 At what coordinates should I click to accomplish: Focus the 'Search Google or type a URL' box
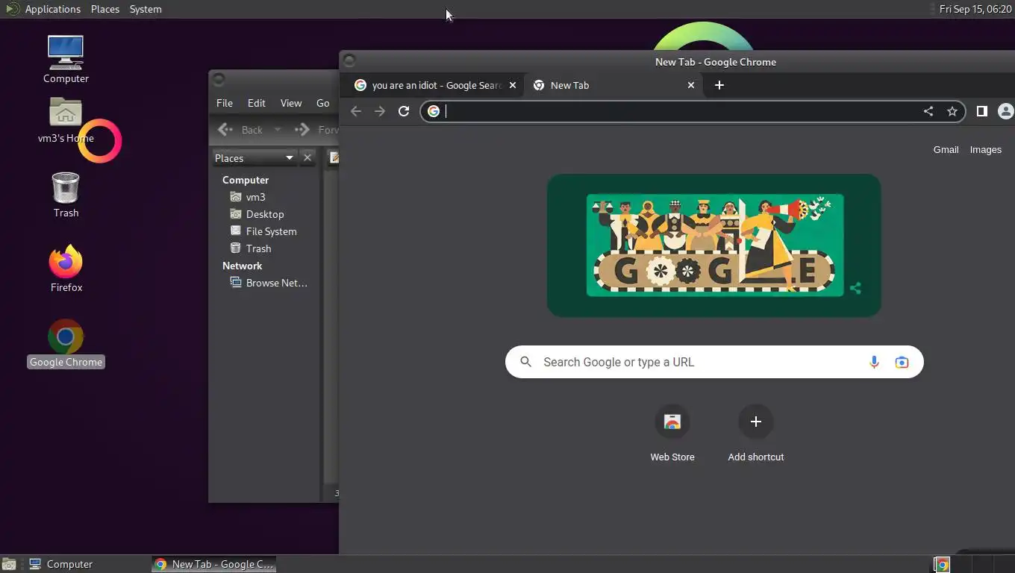(x=714, y=362)
